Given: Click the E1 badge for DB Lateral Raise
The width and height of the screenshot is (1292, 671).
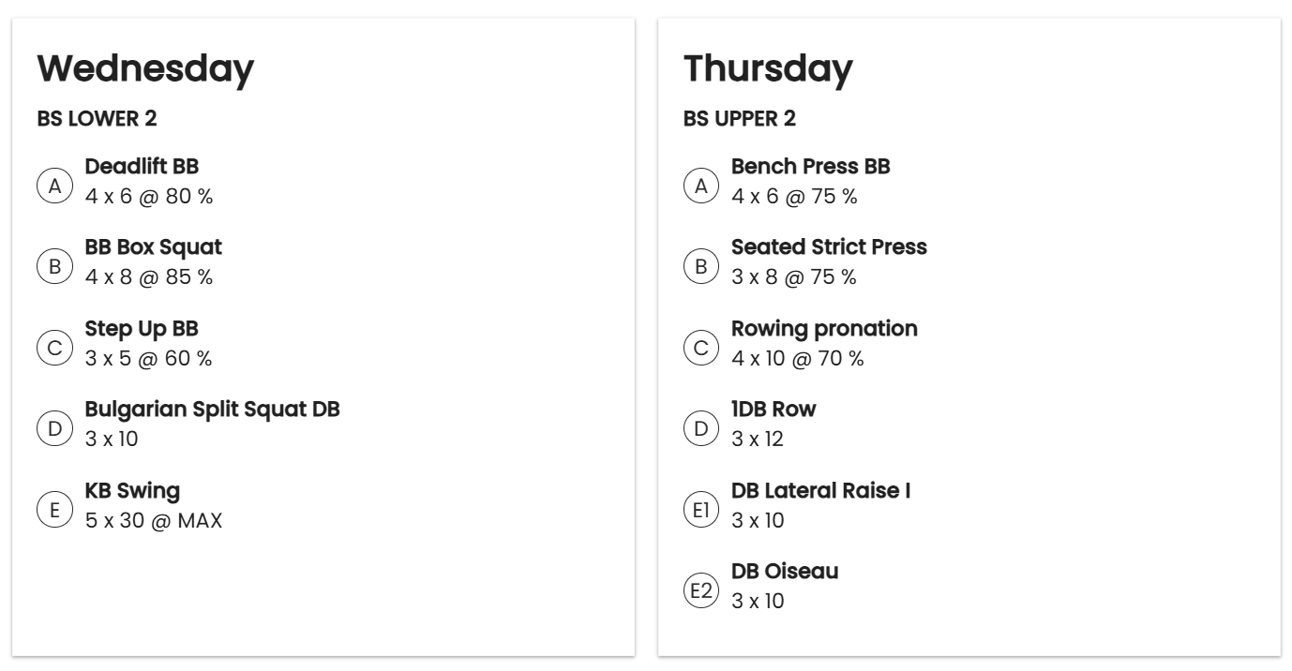Looking at the screenshot, I should click(701, 510).
